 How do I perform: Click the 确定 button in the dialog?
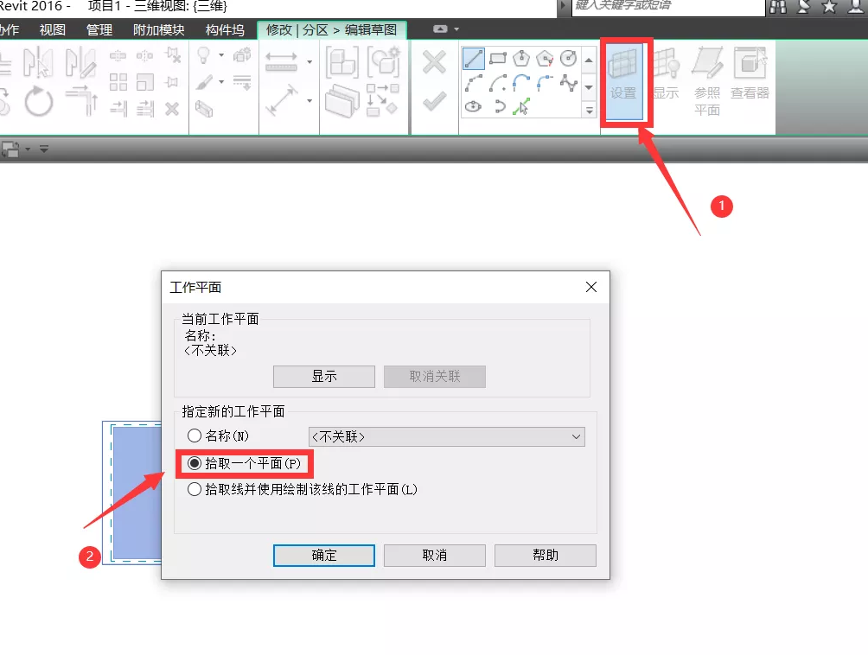point(323,556)
